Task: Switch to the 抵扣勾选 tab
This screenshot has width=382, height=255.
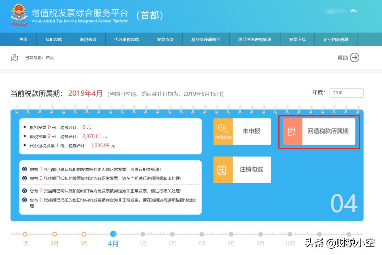Action: [x=53, y=39]
